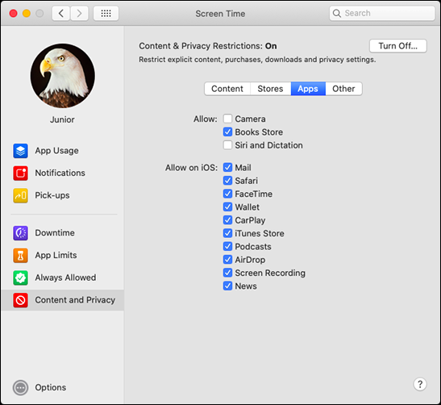The width and height of the screenshot is (441, 405).
Task: Show all preferences grid icon
Action: point(106,13)
